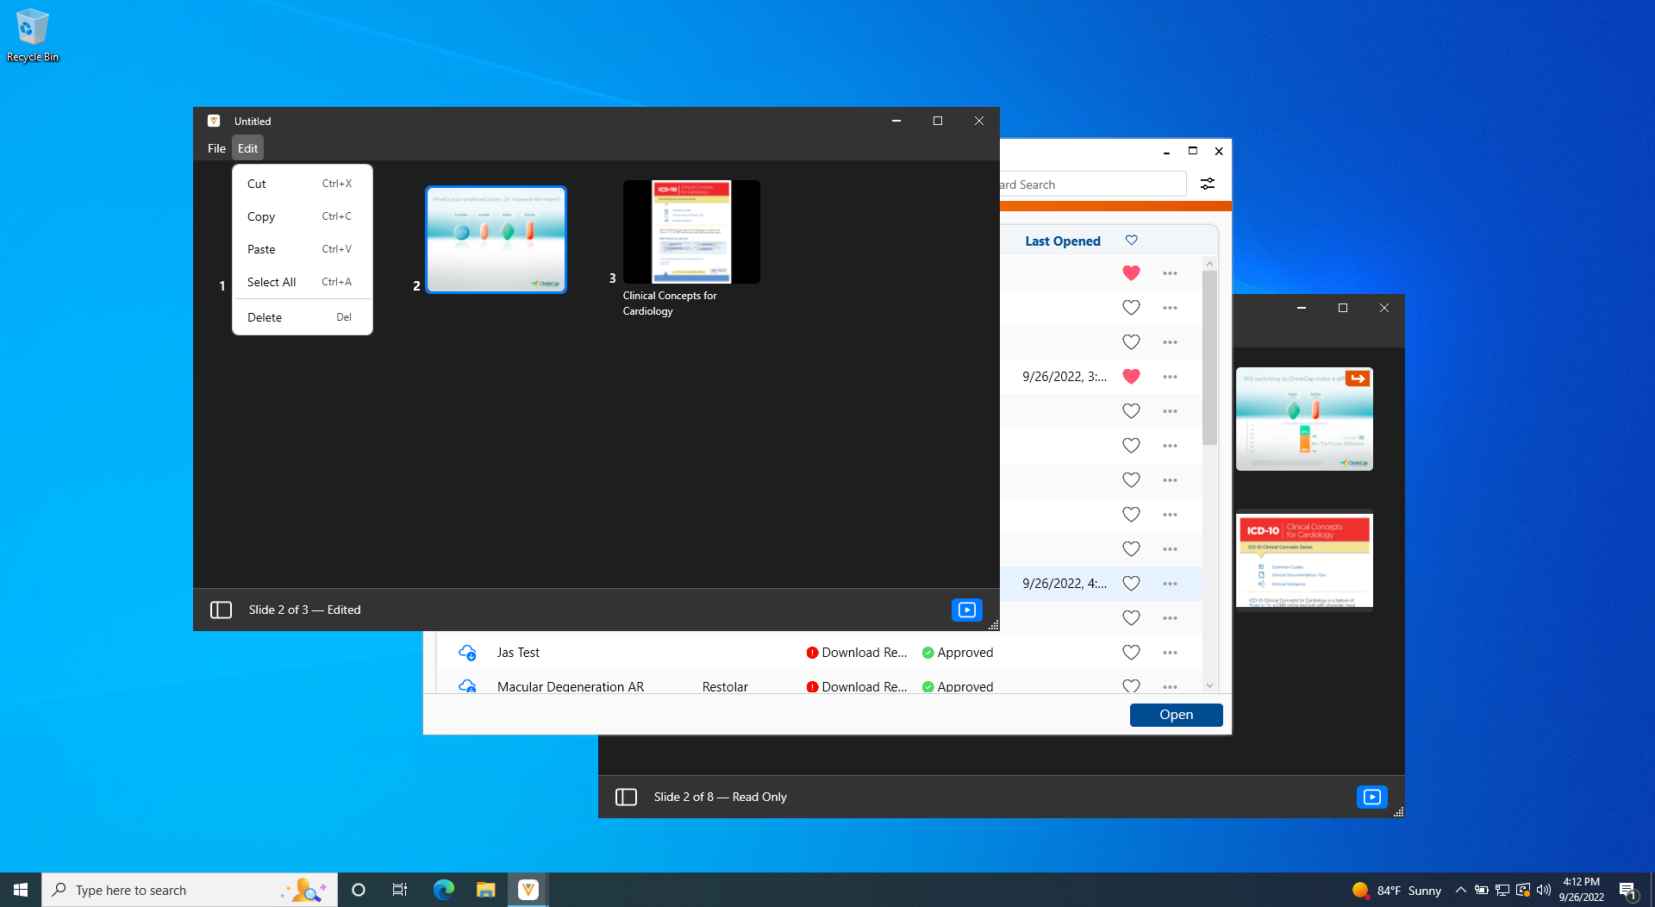Click the cloud download icon for Jas Test
The image size is (1655, 907).
click(x=467, y=653)
